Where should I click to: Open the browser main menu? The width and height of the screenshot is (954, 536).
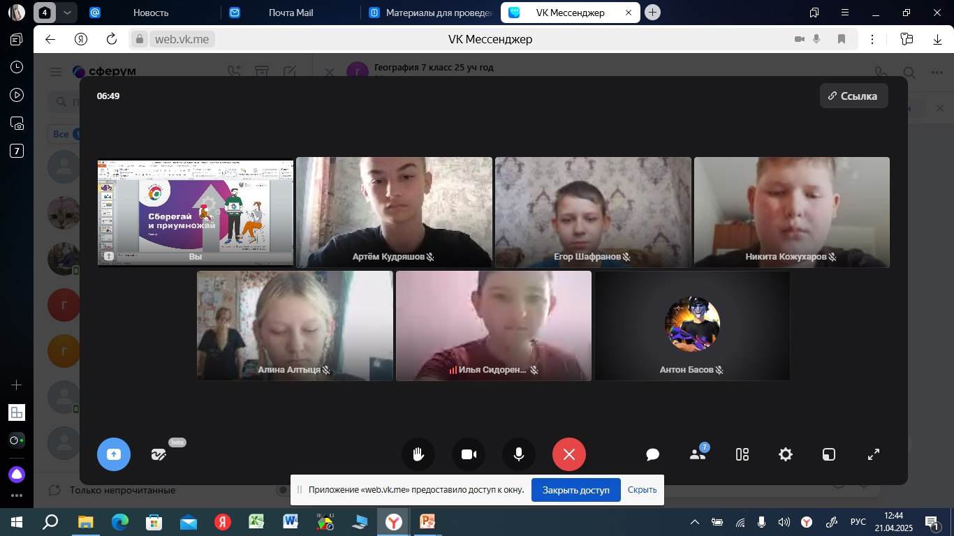coord(846,13)
